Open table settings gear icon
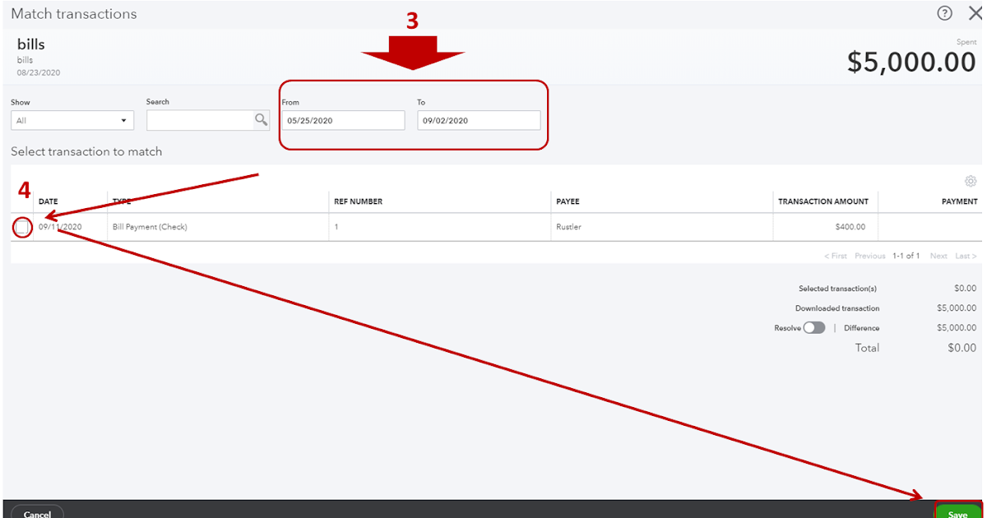Image resolution: width=987 pixels, height=518 pixels. [971, 181]
